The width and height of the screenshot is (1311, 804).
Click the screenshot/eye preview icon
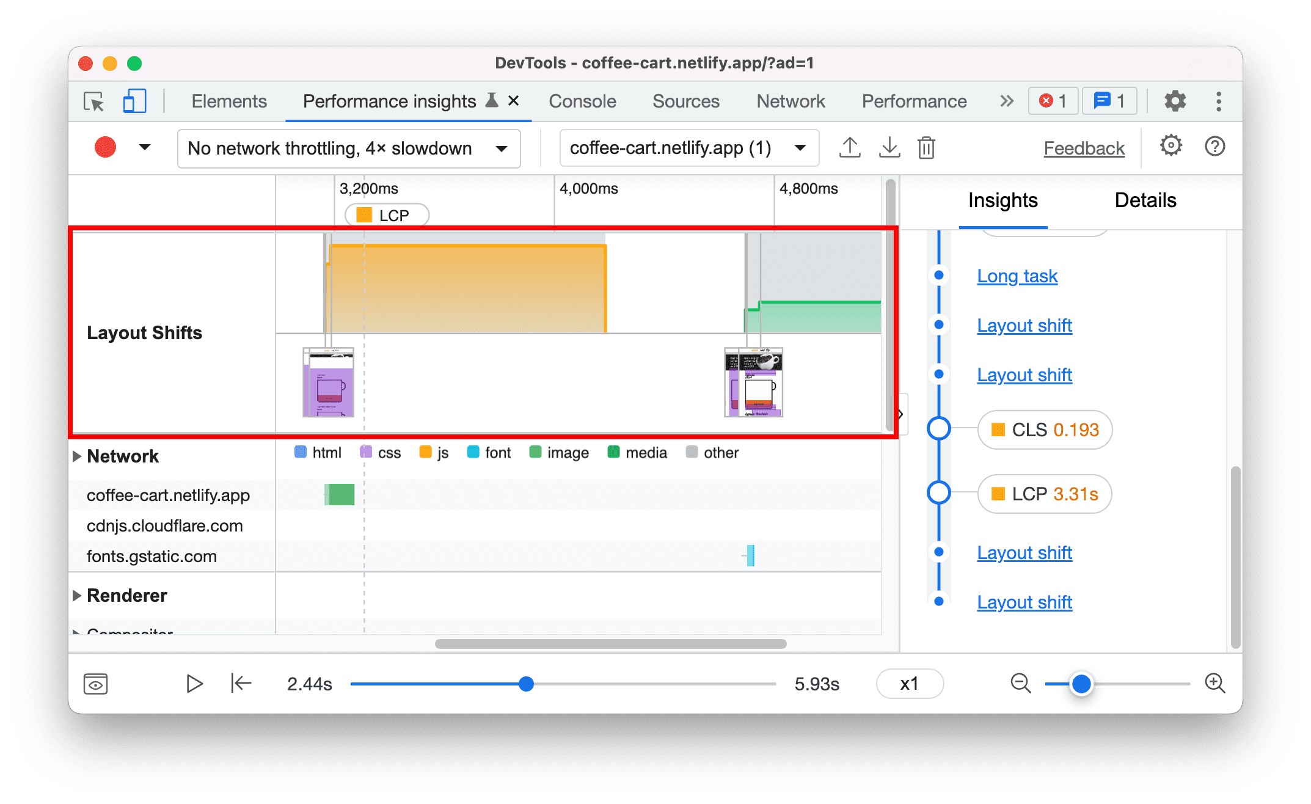(x=95, y=681)
